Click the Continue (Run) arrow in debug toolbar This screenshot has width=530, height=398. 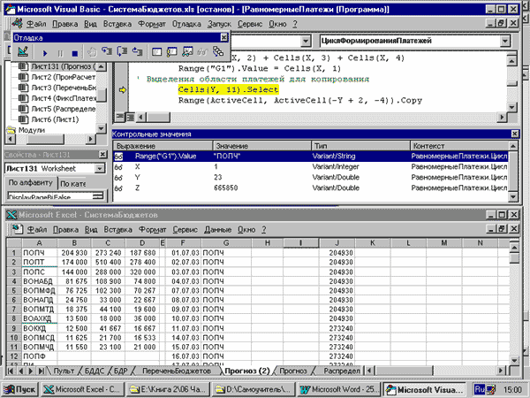(45, 53)
